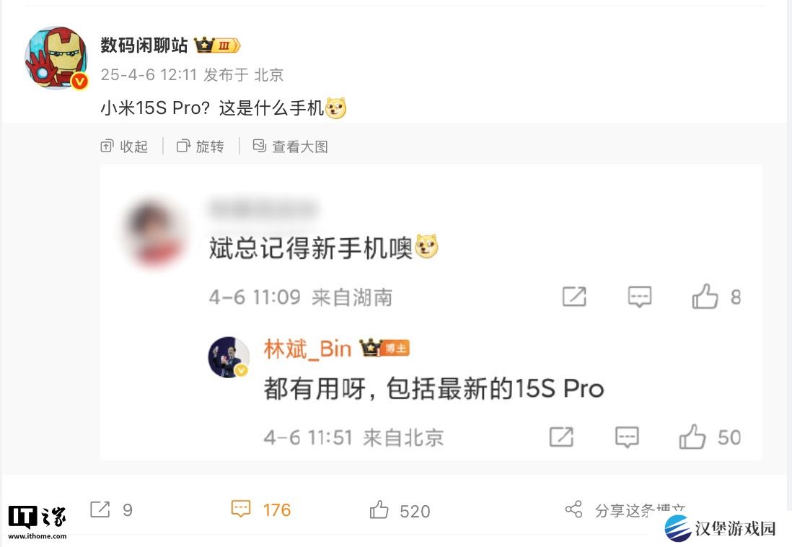Viewport: 792px width, 547px height.
Task: Click the crown membership badge next to 数码闲聊站
Action: point(217,45)
